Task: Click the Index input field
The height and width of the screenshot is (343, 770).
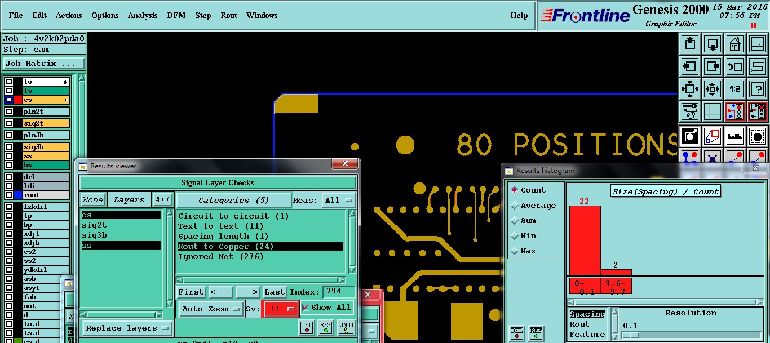Action: (339, 291)
